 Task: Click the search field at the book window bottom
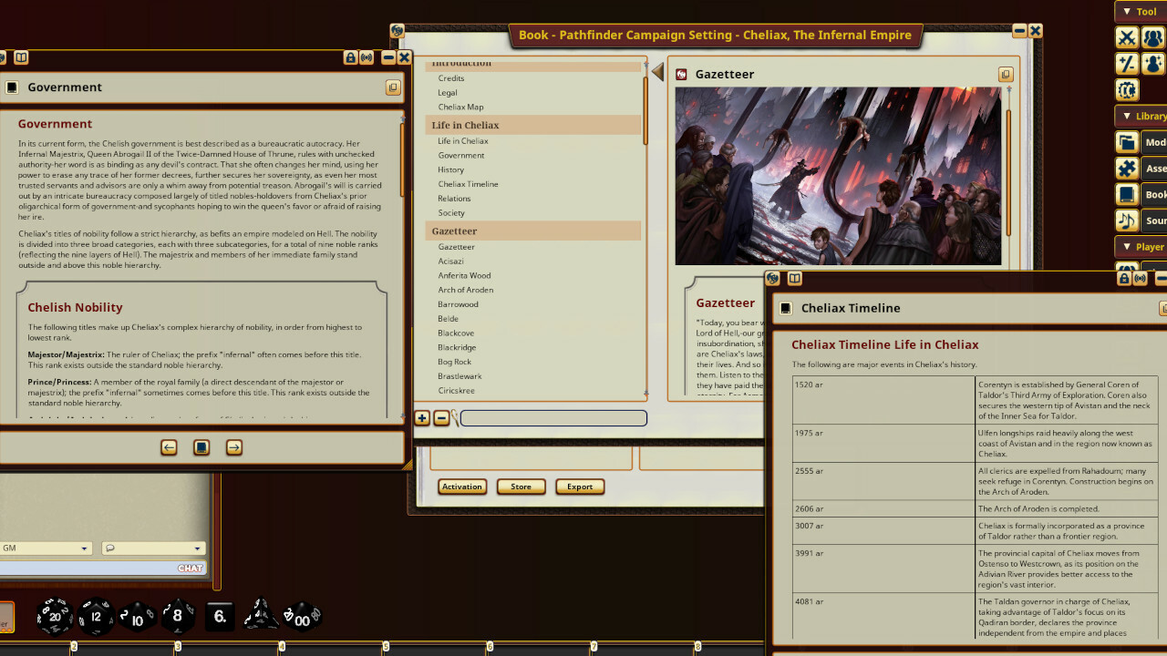point(552,417)
